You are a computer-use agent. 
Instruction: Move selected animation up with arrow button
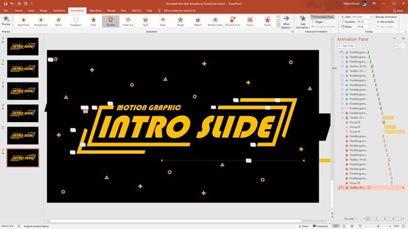click(398, 46)
